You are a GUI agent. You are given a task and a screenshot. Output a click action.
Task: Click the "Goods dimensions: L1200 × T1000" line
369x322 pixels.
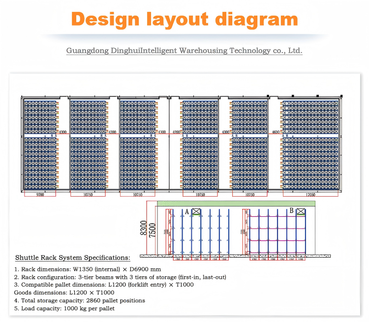tap(64, 293)
